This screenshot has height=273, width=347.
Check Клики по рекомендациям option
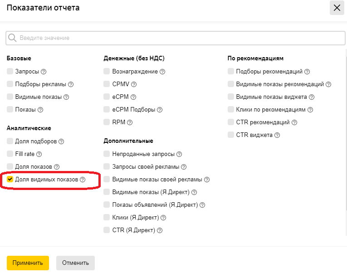point(231,109)
